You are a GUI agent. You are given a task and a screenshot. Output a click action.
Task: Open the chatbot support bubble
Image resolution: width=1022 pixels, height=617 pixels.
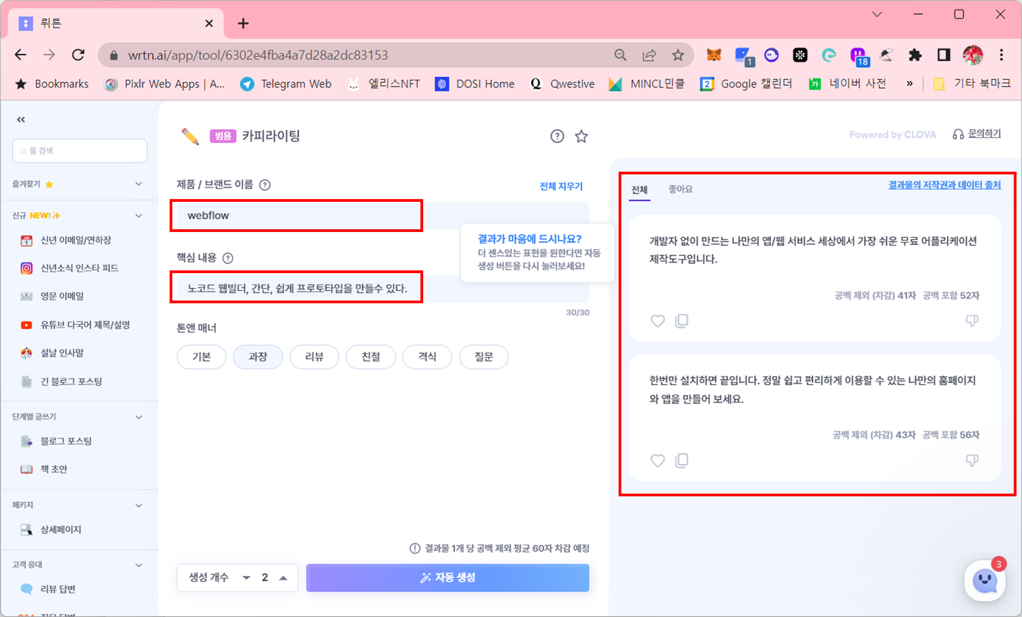pos(985,580)
